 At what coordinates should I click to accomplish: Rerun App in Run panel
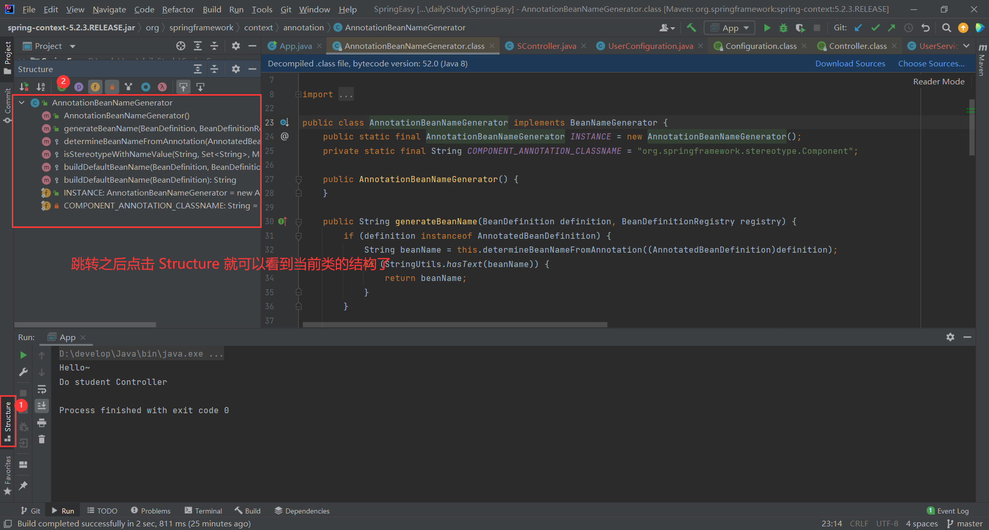pyautogui.click(x=23, y=355)
